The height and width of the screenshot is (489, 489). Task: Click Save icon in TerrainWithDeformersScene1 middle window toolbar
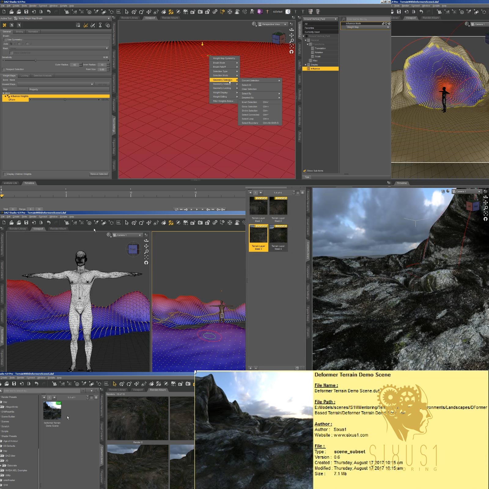pos(26,222)
